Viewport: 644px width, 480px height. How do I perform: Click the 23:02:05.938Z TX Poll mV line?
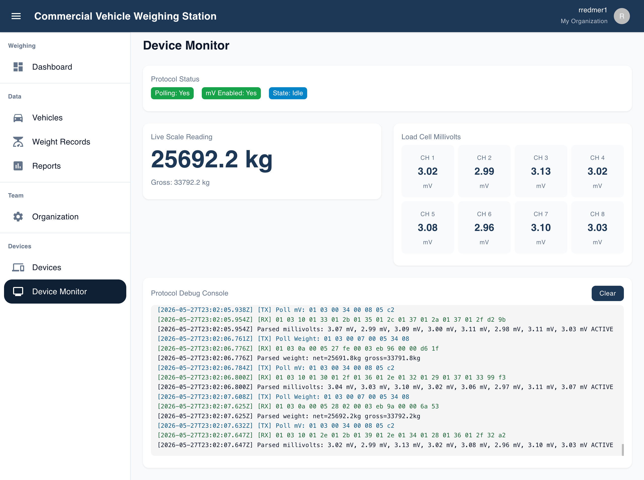click(x=276, y=310)
